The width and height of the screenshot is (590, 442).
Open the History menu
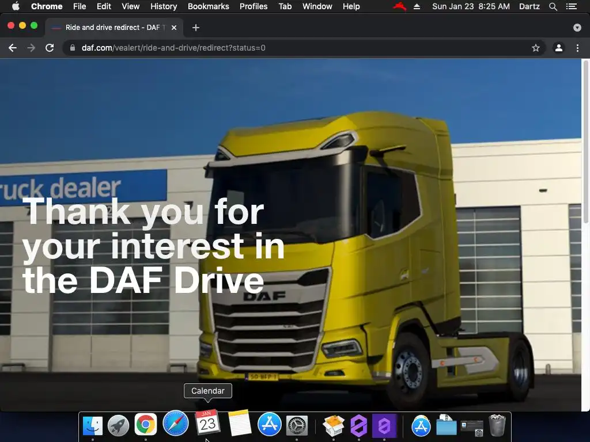coord(164,6)
